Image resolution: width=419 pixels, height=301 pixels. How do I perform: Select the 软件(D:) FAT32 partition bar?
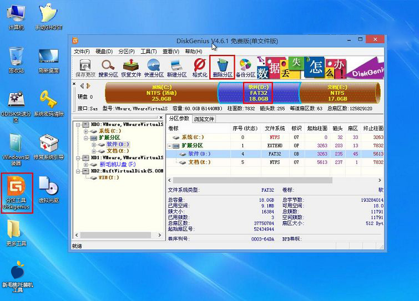259,93
